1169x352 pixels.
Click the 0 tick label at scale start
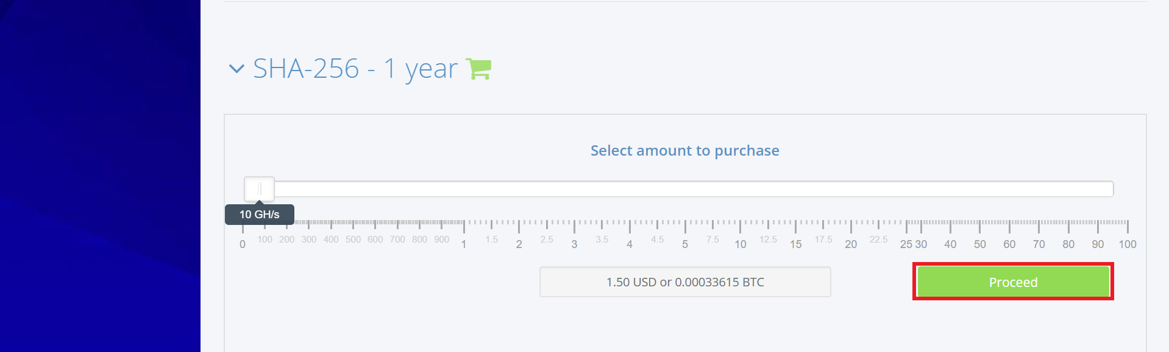pyautogui.click(x=243, y=244)
